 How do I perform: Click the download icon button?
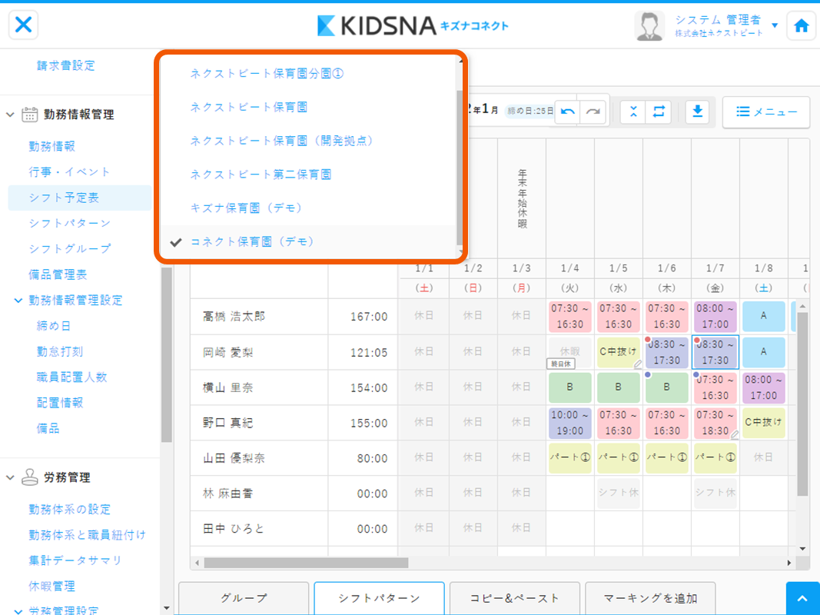(697, 111)
